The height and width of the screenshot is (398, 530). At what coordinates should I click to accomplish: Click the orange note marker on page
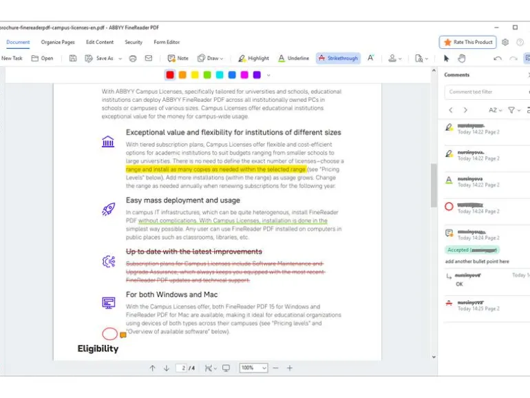pyautogui.click(x=123, y=335)
